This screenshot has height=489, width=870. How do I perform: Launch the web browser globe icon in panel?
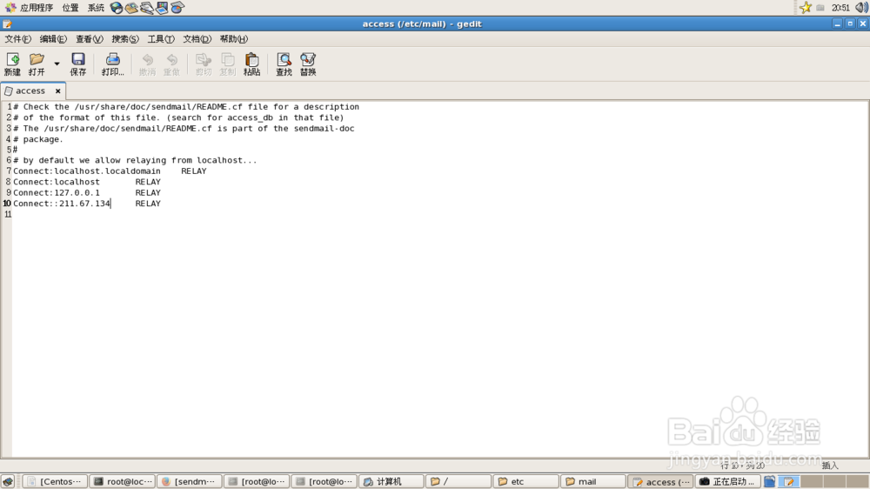pos(117,8)
